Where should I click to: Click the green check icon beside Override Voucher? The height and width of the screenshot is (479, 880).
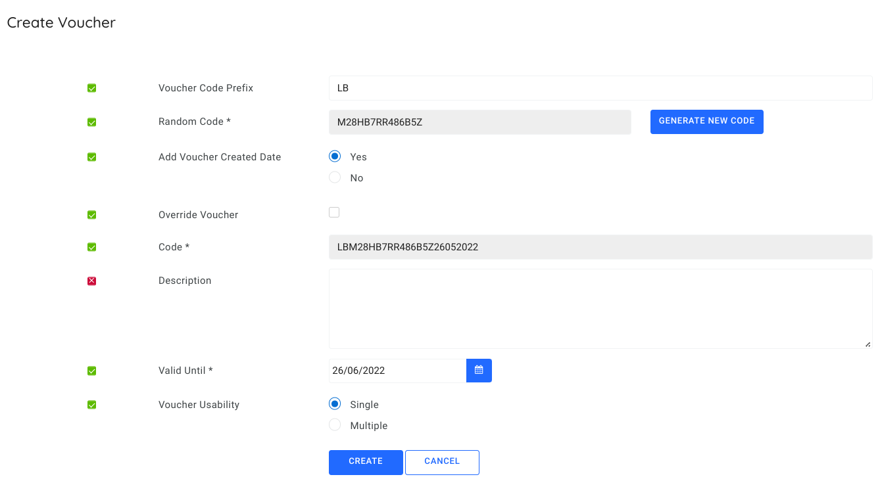(91, 215)
